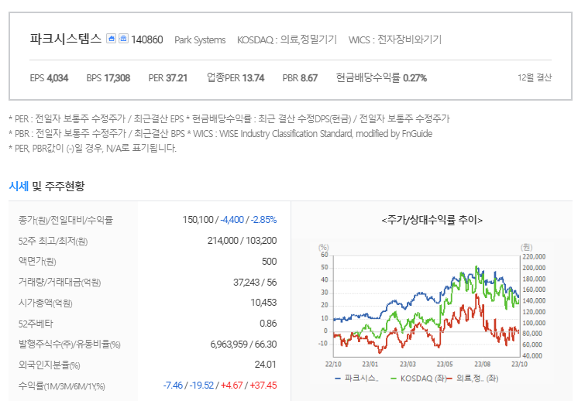Select the 발행주식수(주)/유동비율(%) row label
The image size is (578, 401).
click(x=69, y=344)
